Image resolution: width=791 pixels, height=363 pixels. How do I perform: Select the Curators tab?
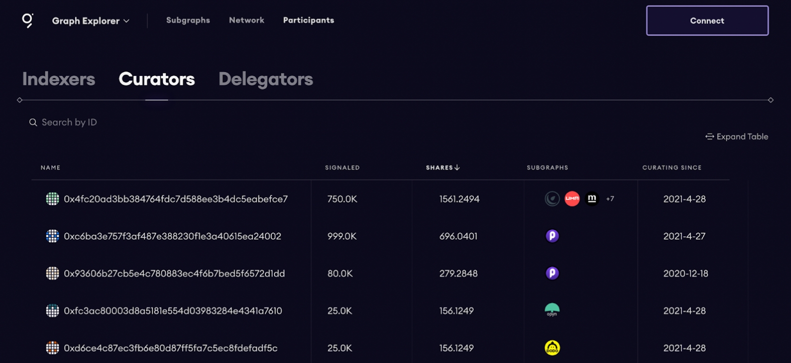[x=156, y=79]
